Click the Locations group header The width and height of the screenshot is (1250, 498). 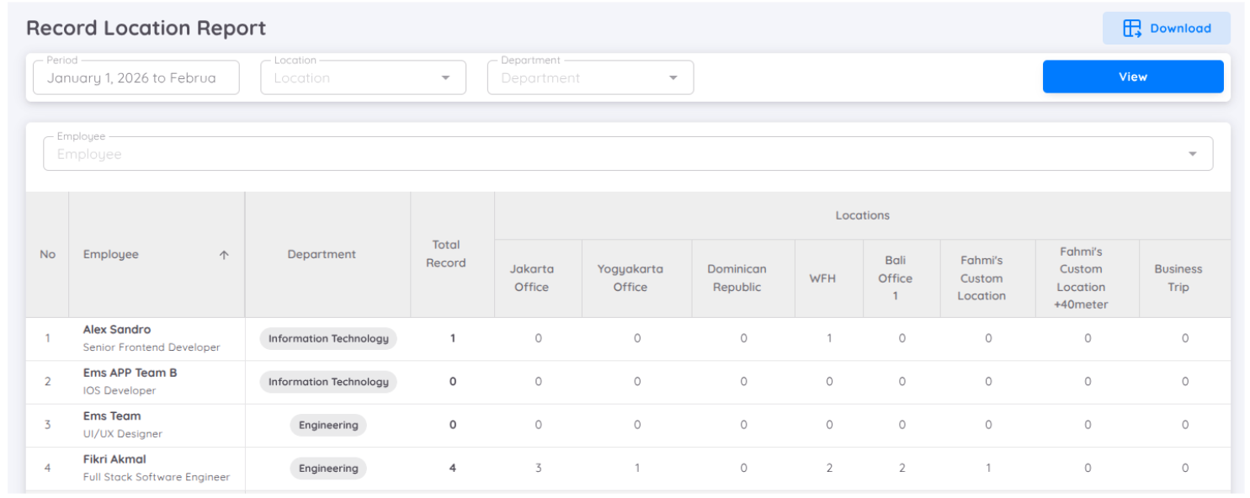862,216
